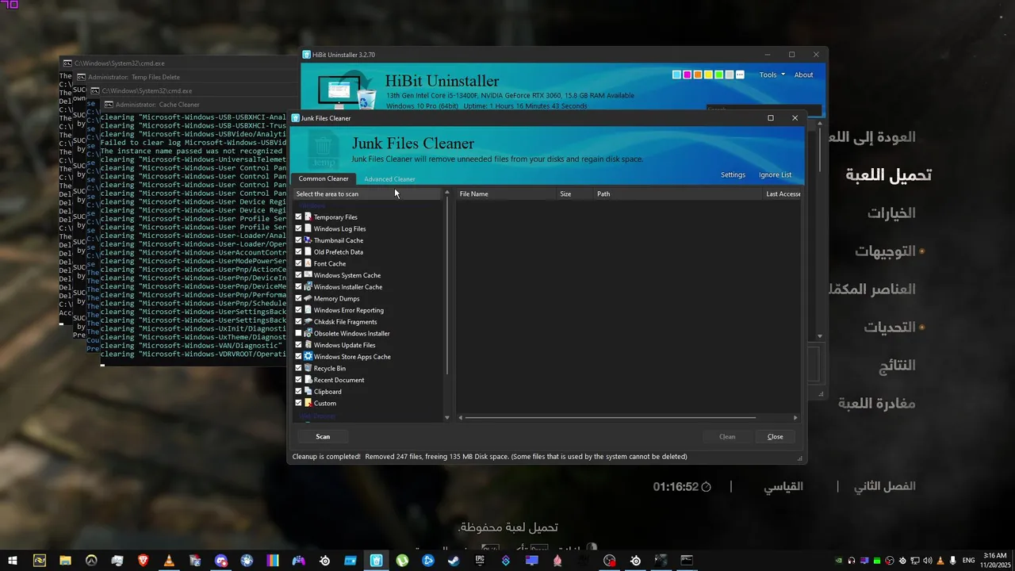Screen dimensions: 1015x571
Task: Click the Custom folder icon in the list
Action: pyautogui.click(x=308, y=403)
